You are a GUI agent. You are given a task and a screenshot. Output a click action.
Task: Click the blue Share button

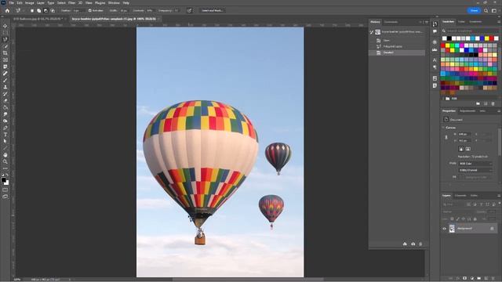click(474, 10)
